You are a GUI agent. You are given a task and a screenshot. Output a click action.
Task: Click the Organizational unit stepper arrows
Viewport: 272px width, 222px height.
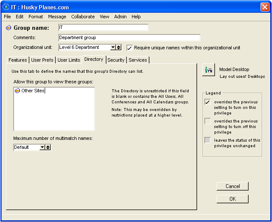119,48
